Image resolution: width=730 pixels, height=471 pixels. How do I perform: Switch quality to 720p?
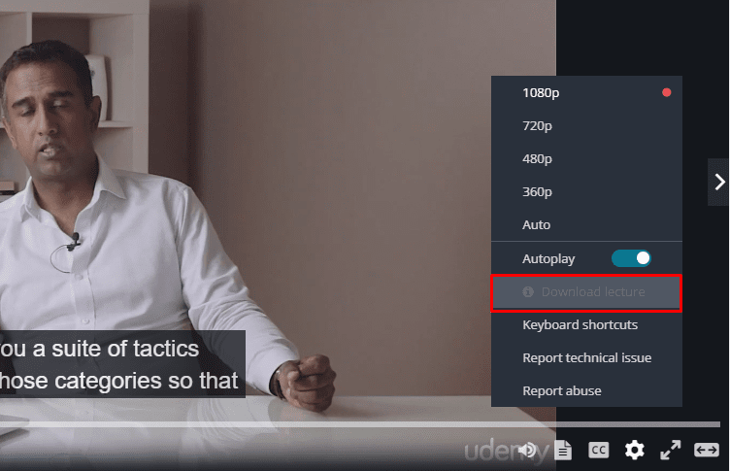coord(586,126)
